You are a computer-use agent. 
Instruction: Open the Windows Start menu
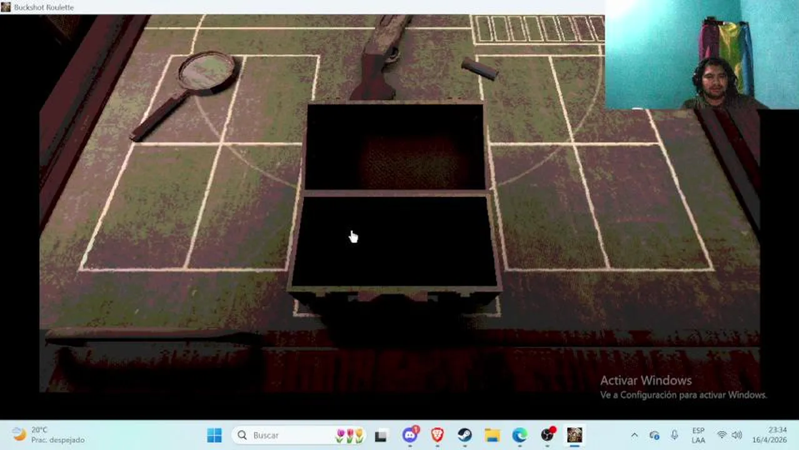tap(214, 435)
